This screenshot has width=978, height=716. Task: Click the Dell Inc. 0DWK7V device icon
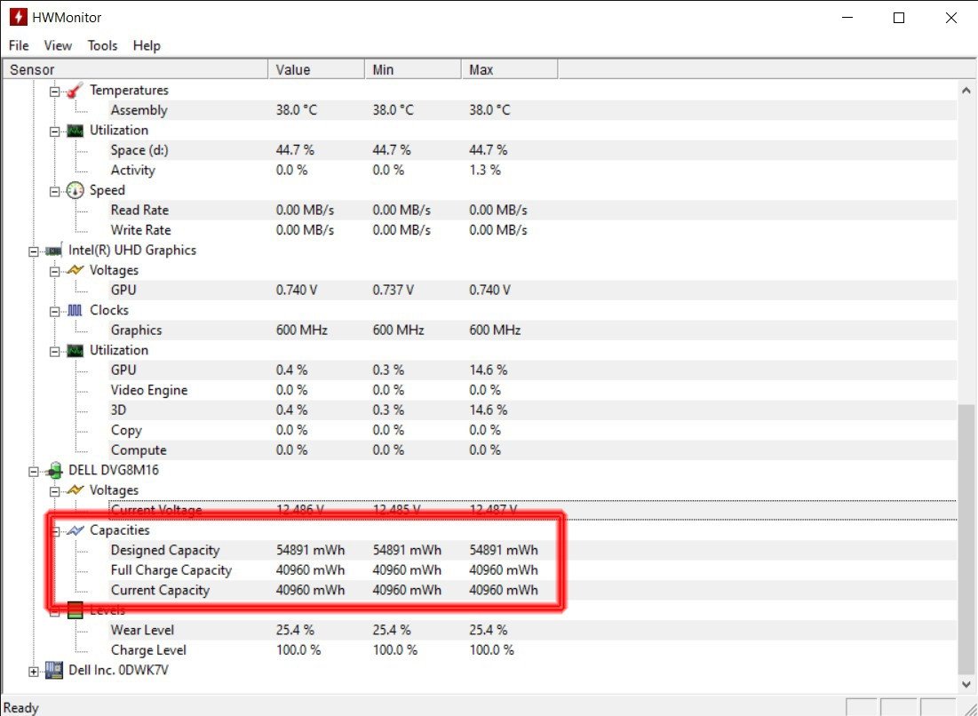pyautogui.click(x=54, y=670)
